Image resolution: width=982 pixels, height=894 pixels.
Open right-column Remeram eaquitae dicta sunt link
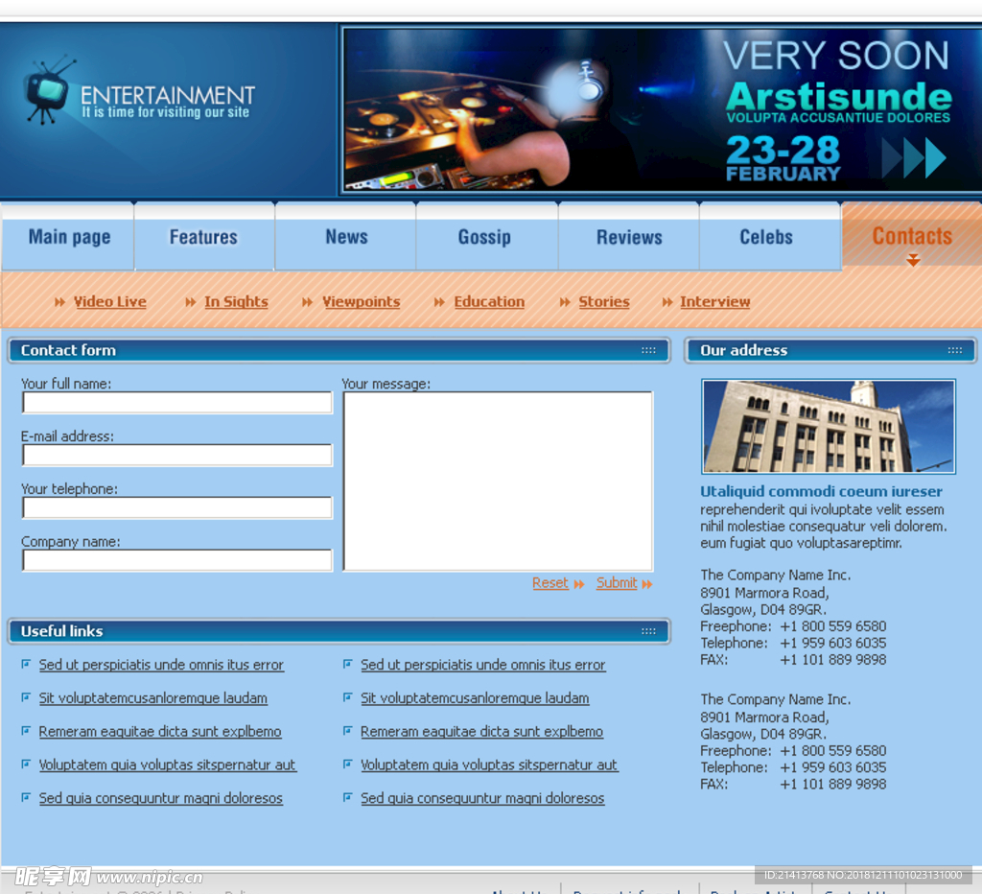click(481, 731)
